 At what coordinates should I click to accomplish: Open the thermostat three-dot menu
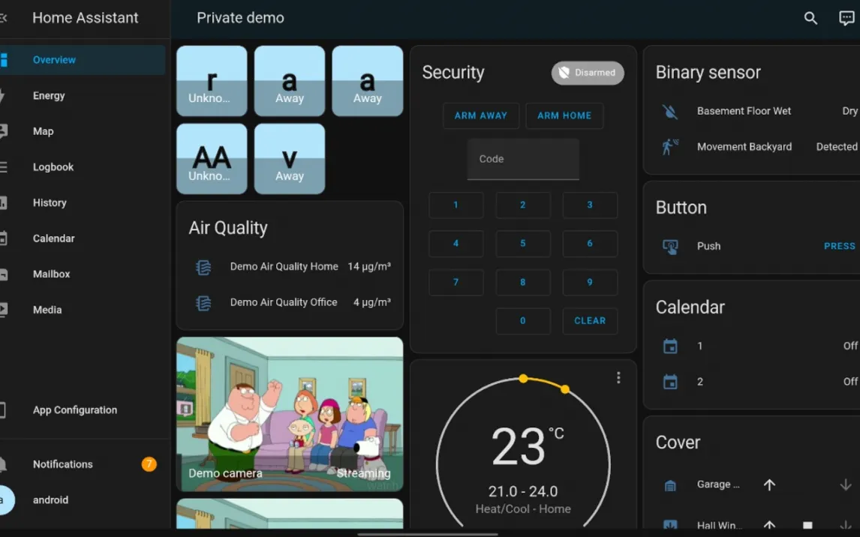click(x=618, y=378)
